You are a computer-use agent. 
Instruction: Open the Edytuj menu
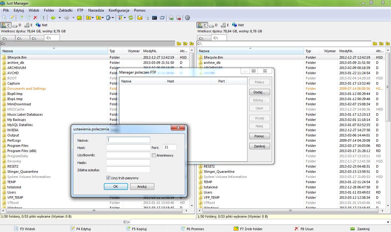click(19, 10)
